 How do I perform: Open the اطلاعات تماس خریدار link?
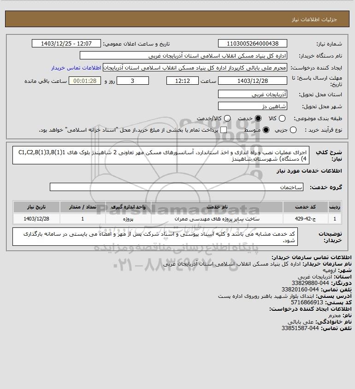click(76, 68)
